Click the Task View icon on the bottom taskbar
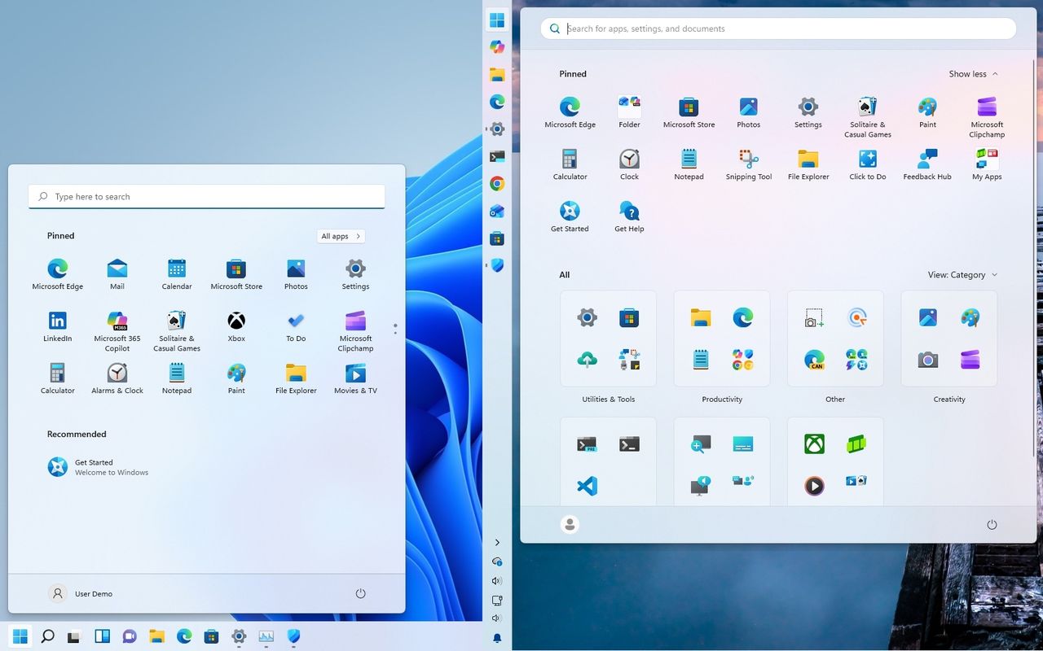 coord(75,636)
